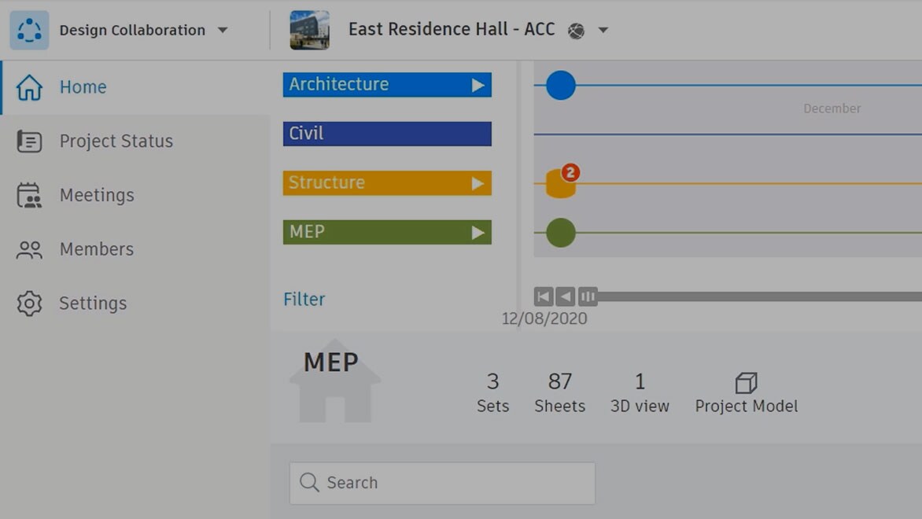Click the Filter link
Screen dimensions: 922x519
coord(304,299)
